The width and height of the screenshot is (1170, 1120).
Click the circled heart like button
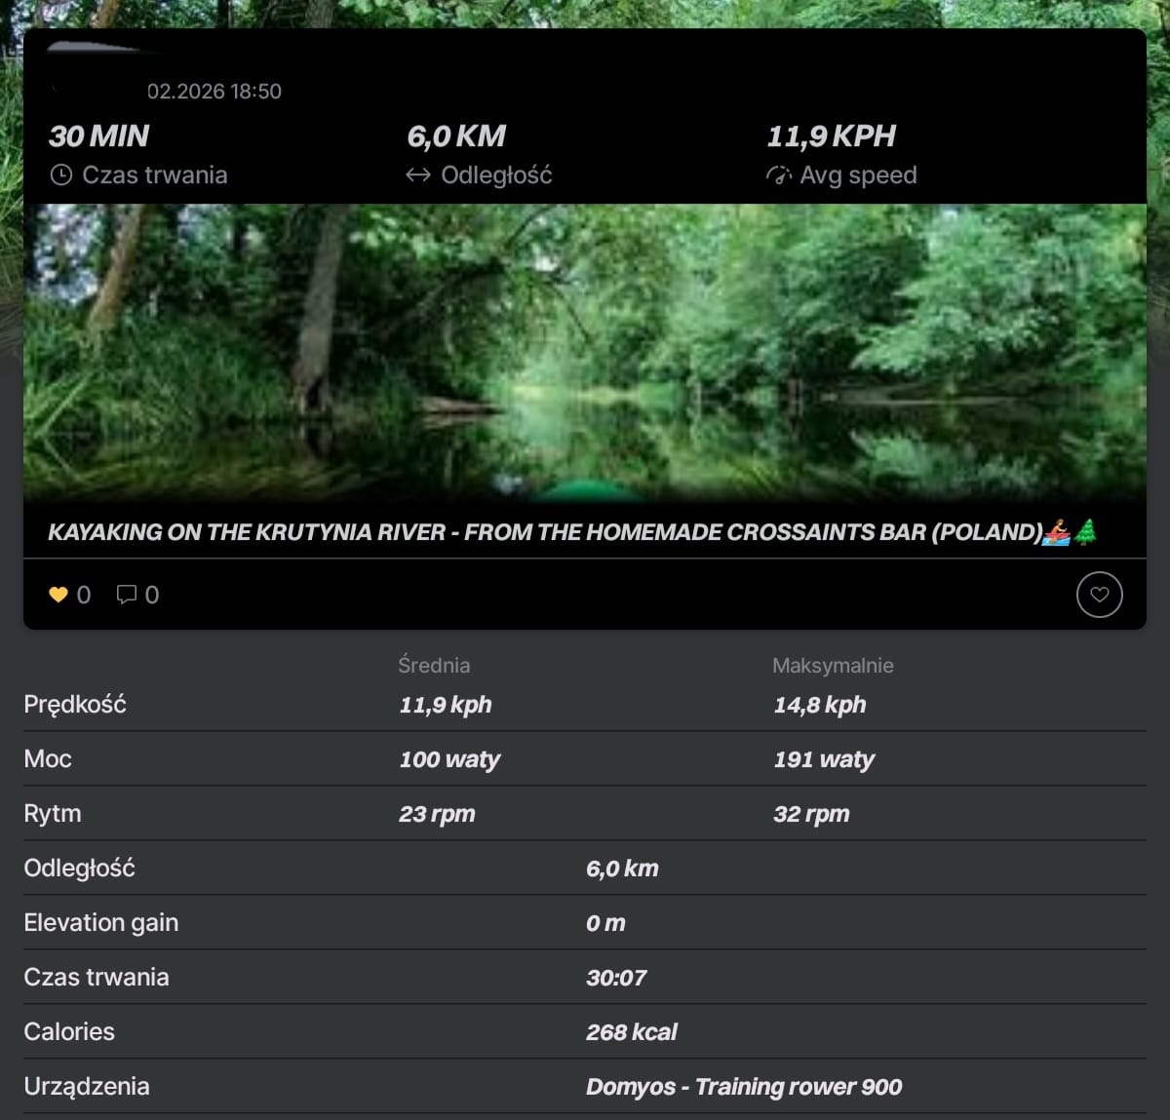(x=1099, y=595)
